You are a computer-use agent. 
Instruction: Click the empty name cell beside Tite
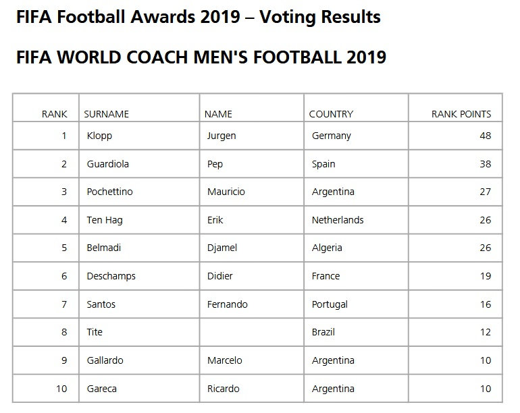252,332
